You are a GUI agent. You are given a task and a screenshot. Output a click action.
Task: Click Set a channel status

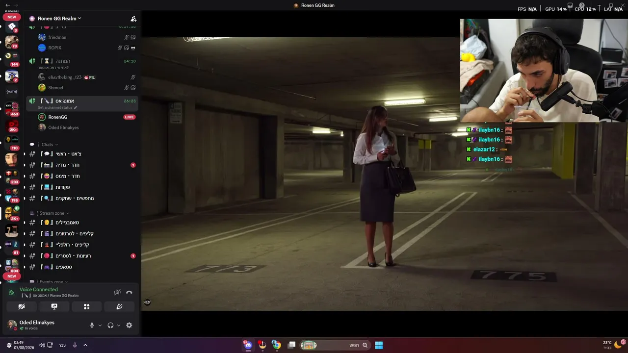tap(56, 108)
